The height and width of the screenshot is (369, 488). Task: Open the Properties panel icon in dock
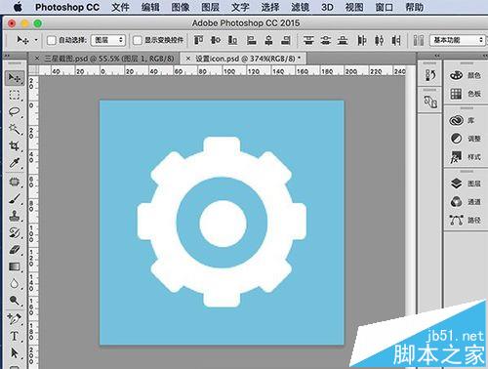pos(430,102)
